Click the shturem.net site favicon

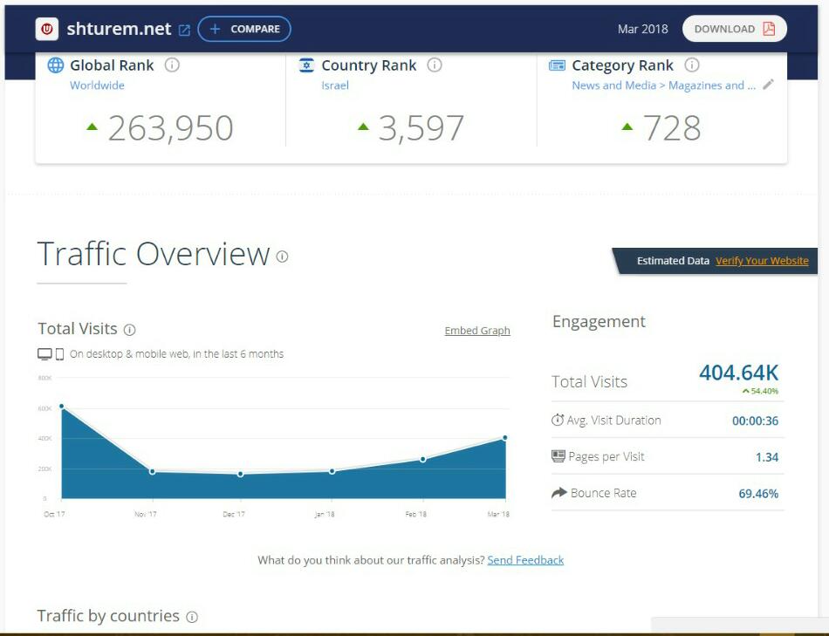(x=47, y=29)
